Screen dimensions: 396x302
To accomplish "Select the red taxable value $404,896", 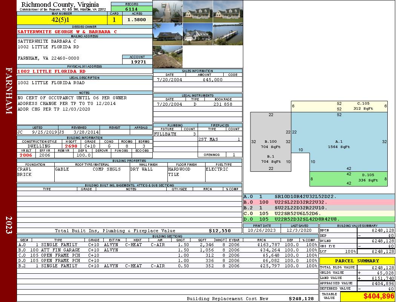I will click(367, 296).
